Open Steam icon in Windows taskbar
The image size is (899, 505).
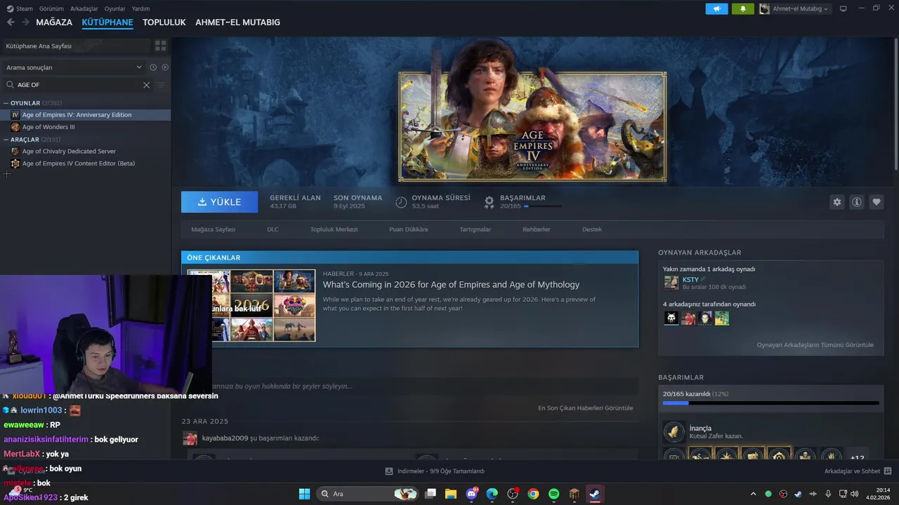(x=594, y=494)
